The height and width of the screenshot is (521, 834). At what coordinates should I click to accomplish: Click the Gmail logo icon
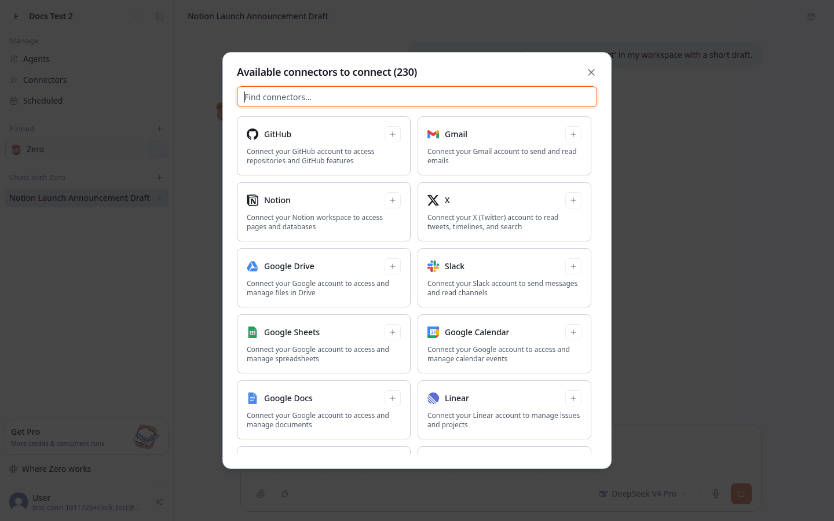[433, 134]
